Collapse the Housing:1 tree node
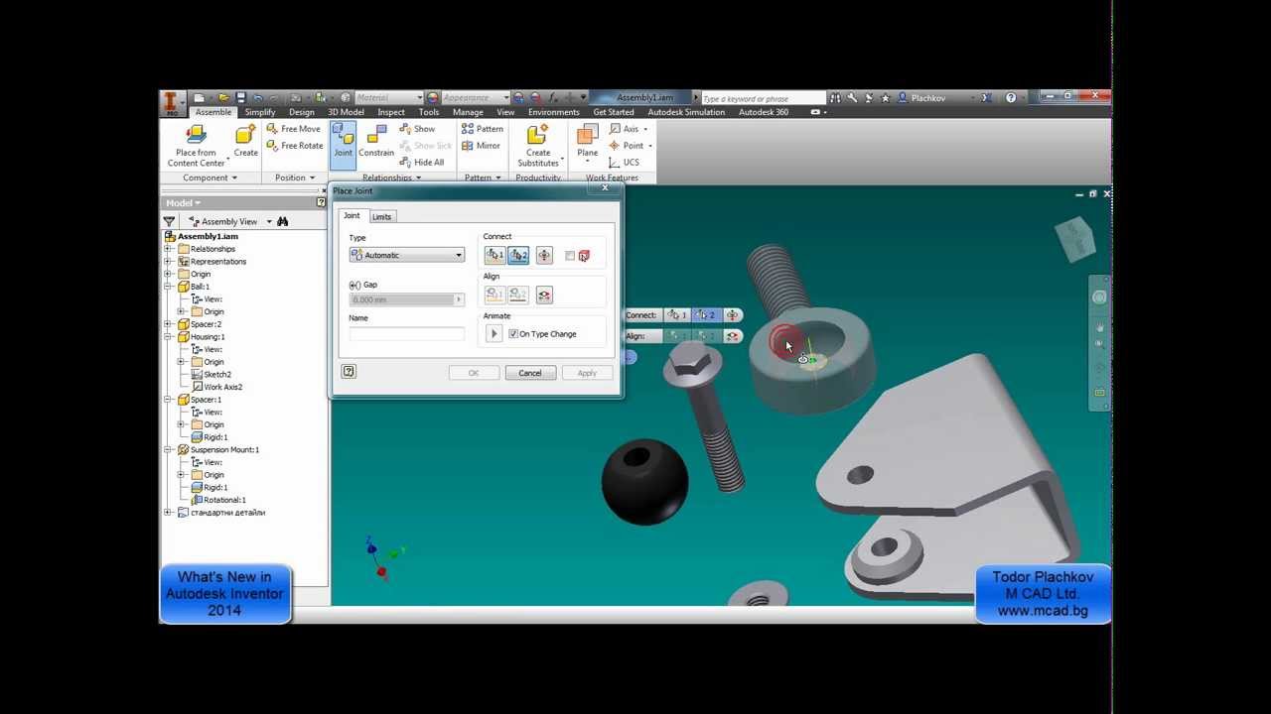1271x714 pixels. [169, 337]
